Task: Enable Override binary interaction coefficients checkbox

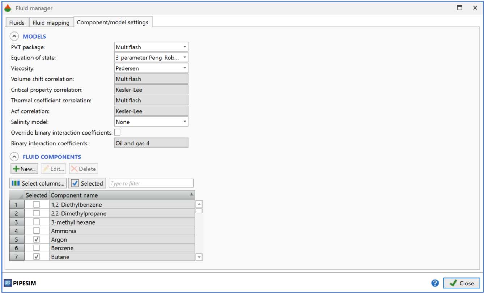Action: (x=117, y=132)
